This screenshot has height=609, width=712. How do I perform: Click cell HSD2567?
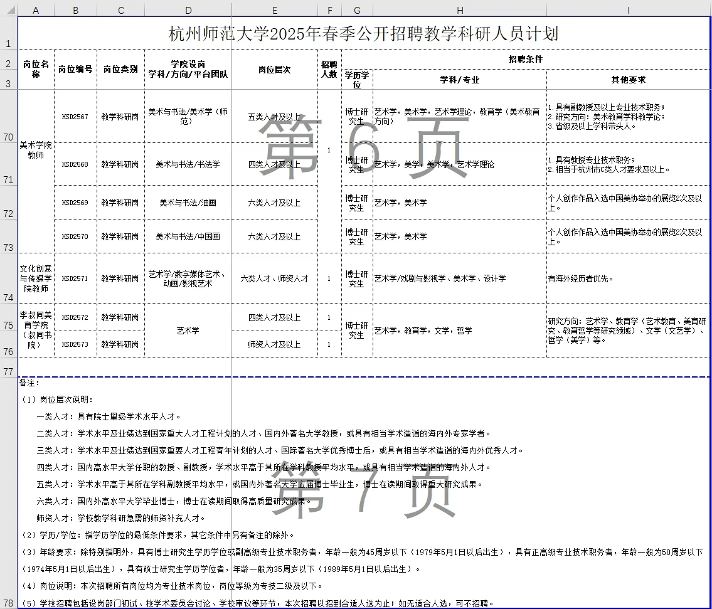[x=75, y=116]
